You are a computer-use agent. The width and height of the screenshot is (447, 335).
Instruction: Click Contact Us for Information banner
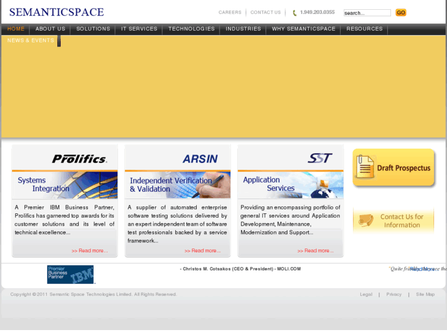pos(394,221)
